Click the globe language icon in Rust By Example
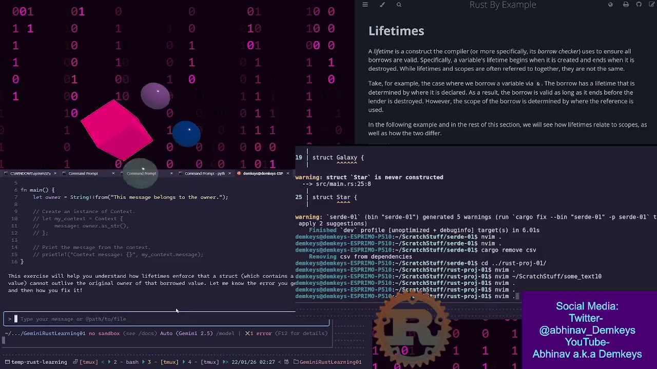 point(610,5)
